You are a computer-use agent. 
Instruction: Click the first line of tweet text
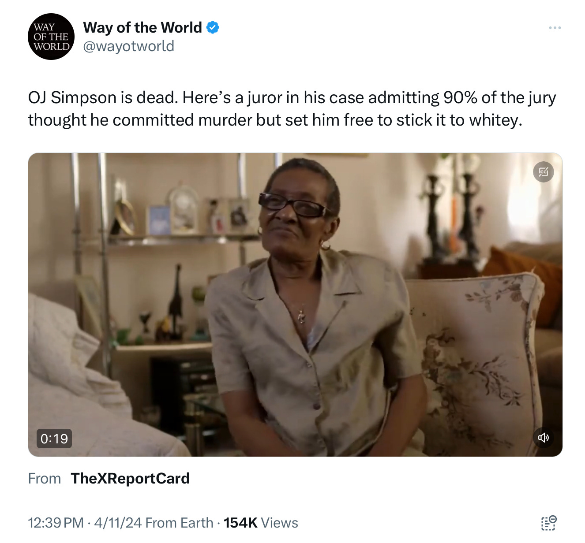(292, 98)
